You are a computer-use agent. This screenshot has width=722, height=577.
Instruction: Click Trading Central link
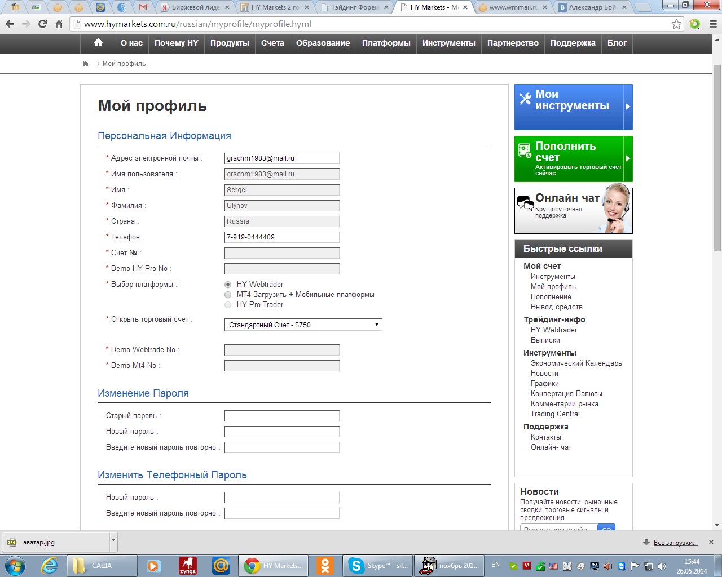click(x=555, y=414)
